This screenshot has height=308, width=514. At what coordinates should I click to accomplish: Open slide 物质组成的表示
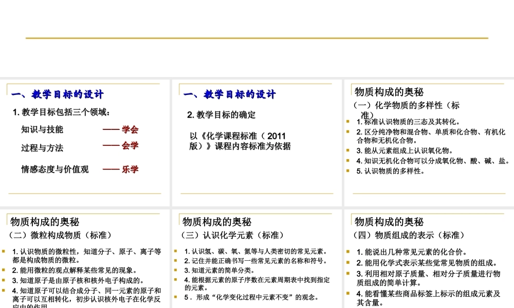pos(429,259)
